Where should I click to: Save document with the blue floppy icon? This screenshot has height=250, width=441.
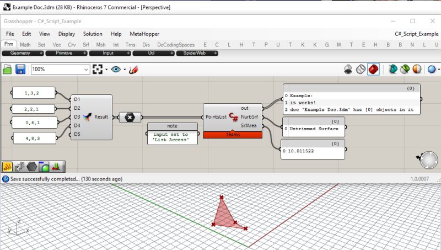(20, 69)
